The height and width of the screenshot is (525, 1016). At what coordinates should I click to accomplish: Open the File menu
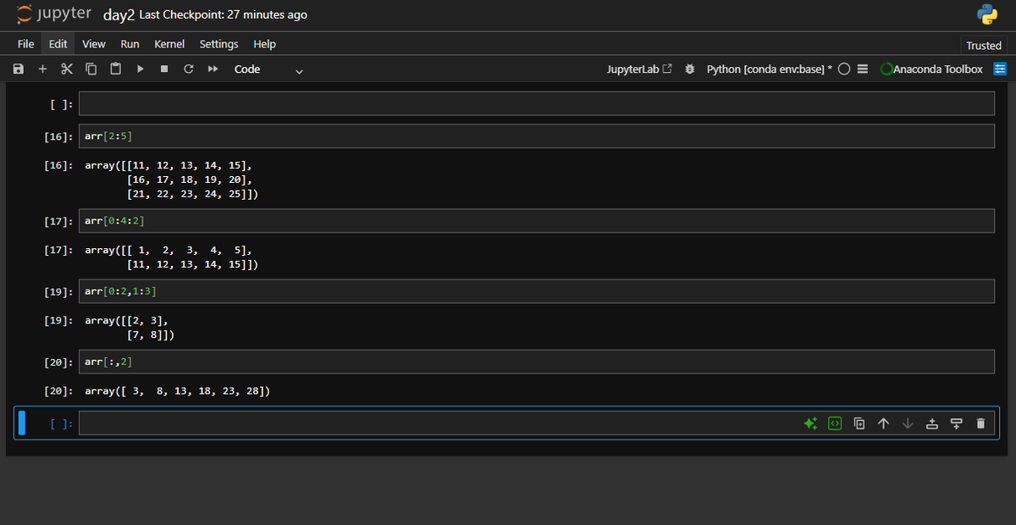[x=25, y=44]
